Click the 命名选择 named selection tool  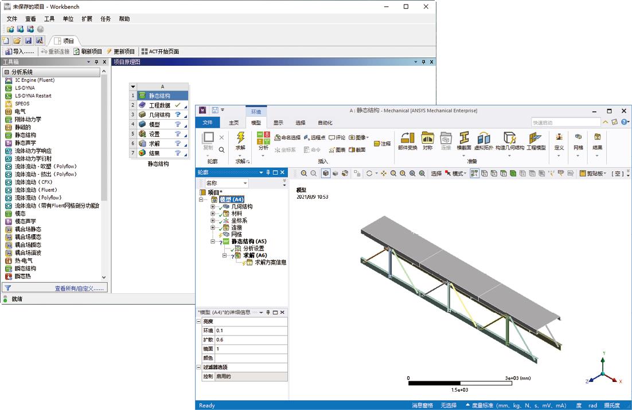pyautogui.click(x=287, y=137)
